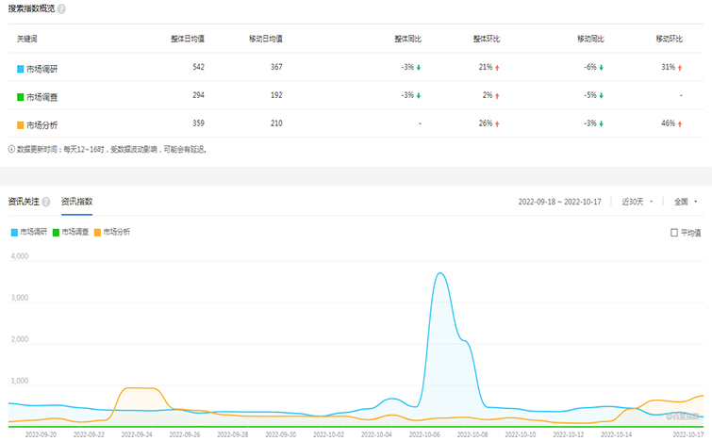
Task: Click 市场调研 keyword in overview table
Action: (x=42, y=69)
